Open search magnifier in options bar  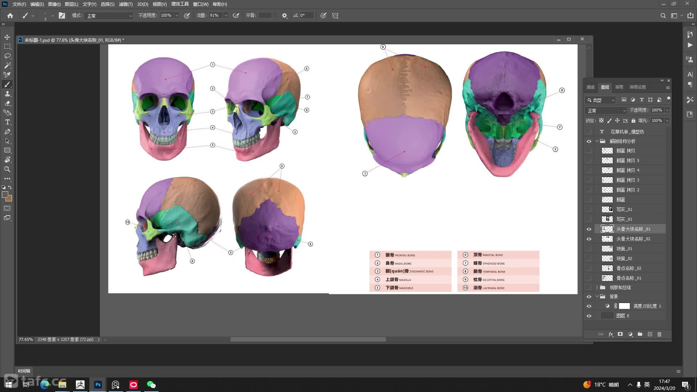[663, 16]
